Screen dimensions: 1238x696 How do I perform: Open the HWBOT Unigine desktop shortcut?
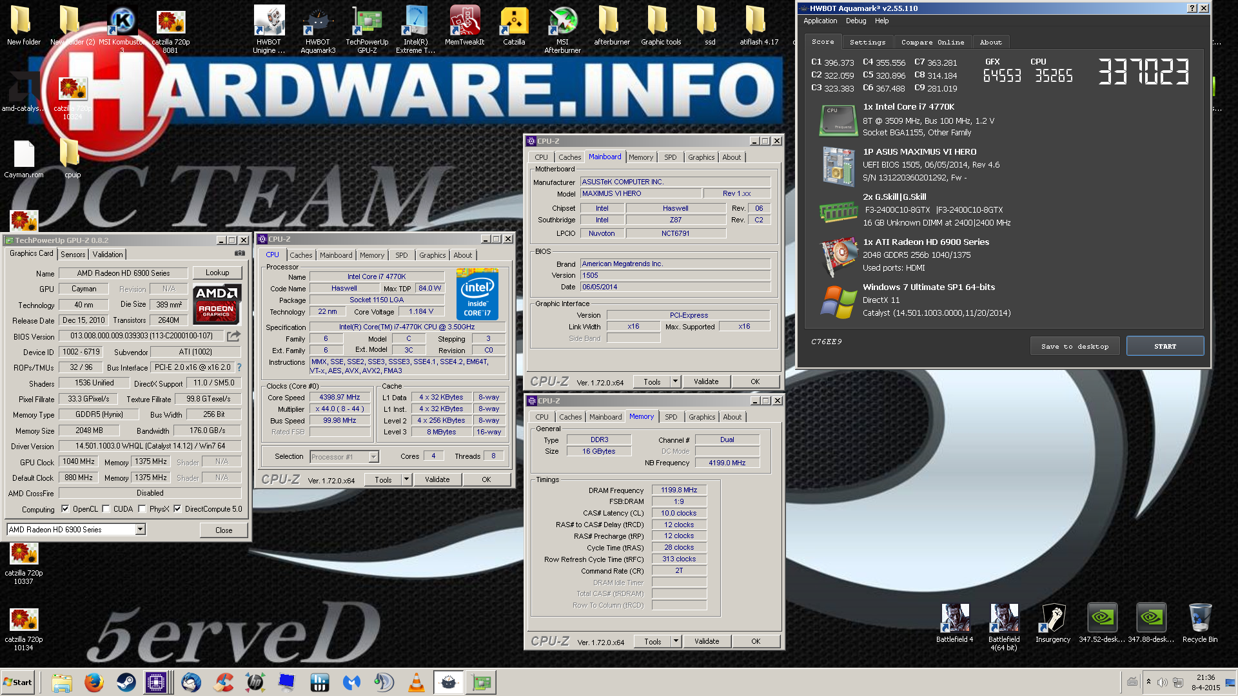point(269,29)
